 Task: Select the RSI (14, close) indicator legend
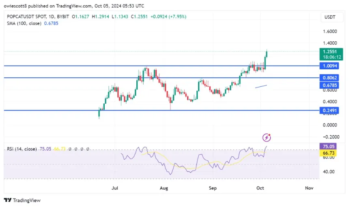22,149
